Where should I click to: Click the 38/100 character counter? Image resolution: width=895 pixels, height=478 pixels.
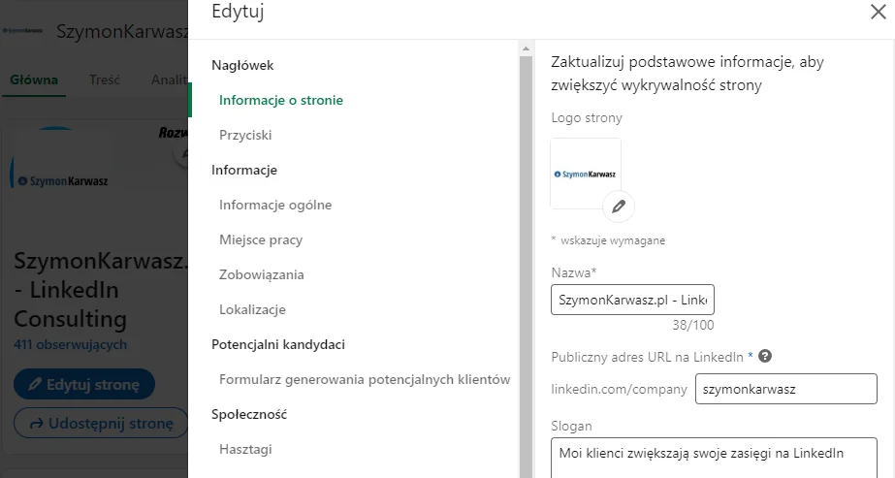pyautogui.click(x=693, y=325)
